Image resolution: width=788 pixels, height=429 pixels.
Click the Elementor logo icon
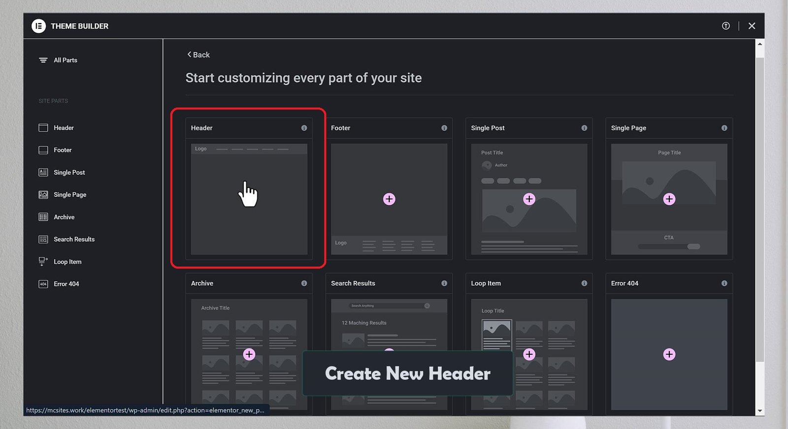pyautogui.click(x=38, y=26)
